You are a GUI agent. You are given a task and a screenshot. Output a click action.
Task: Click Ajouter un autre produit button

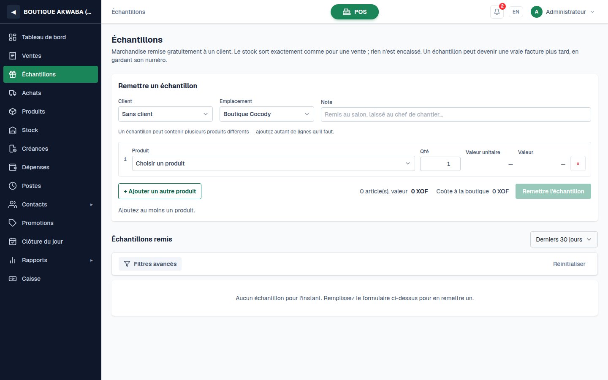(160, 191)
